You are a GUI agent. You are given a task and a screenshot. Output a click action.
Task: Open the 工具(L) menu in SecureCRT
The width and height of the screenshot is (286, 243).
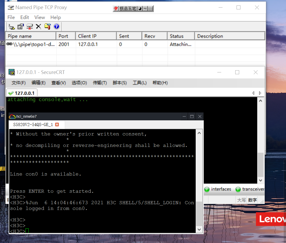tap(139, 83)
